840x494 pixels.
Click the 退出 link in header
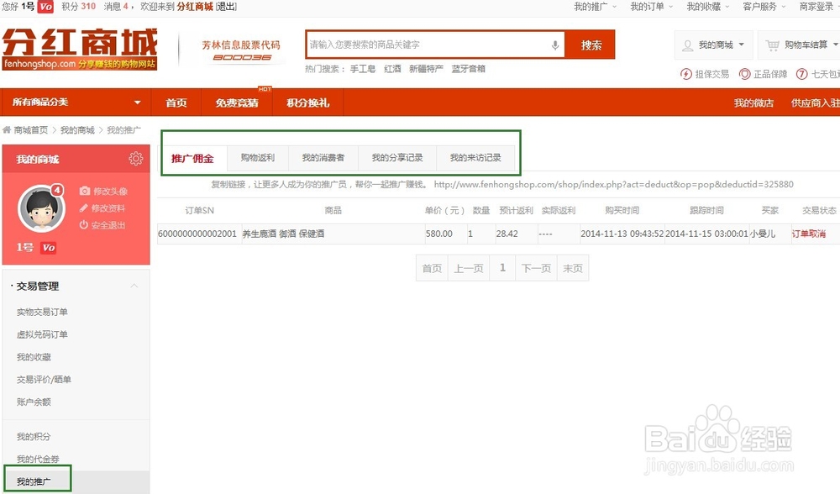click(x=226, y=7)
